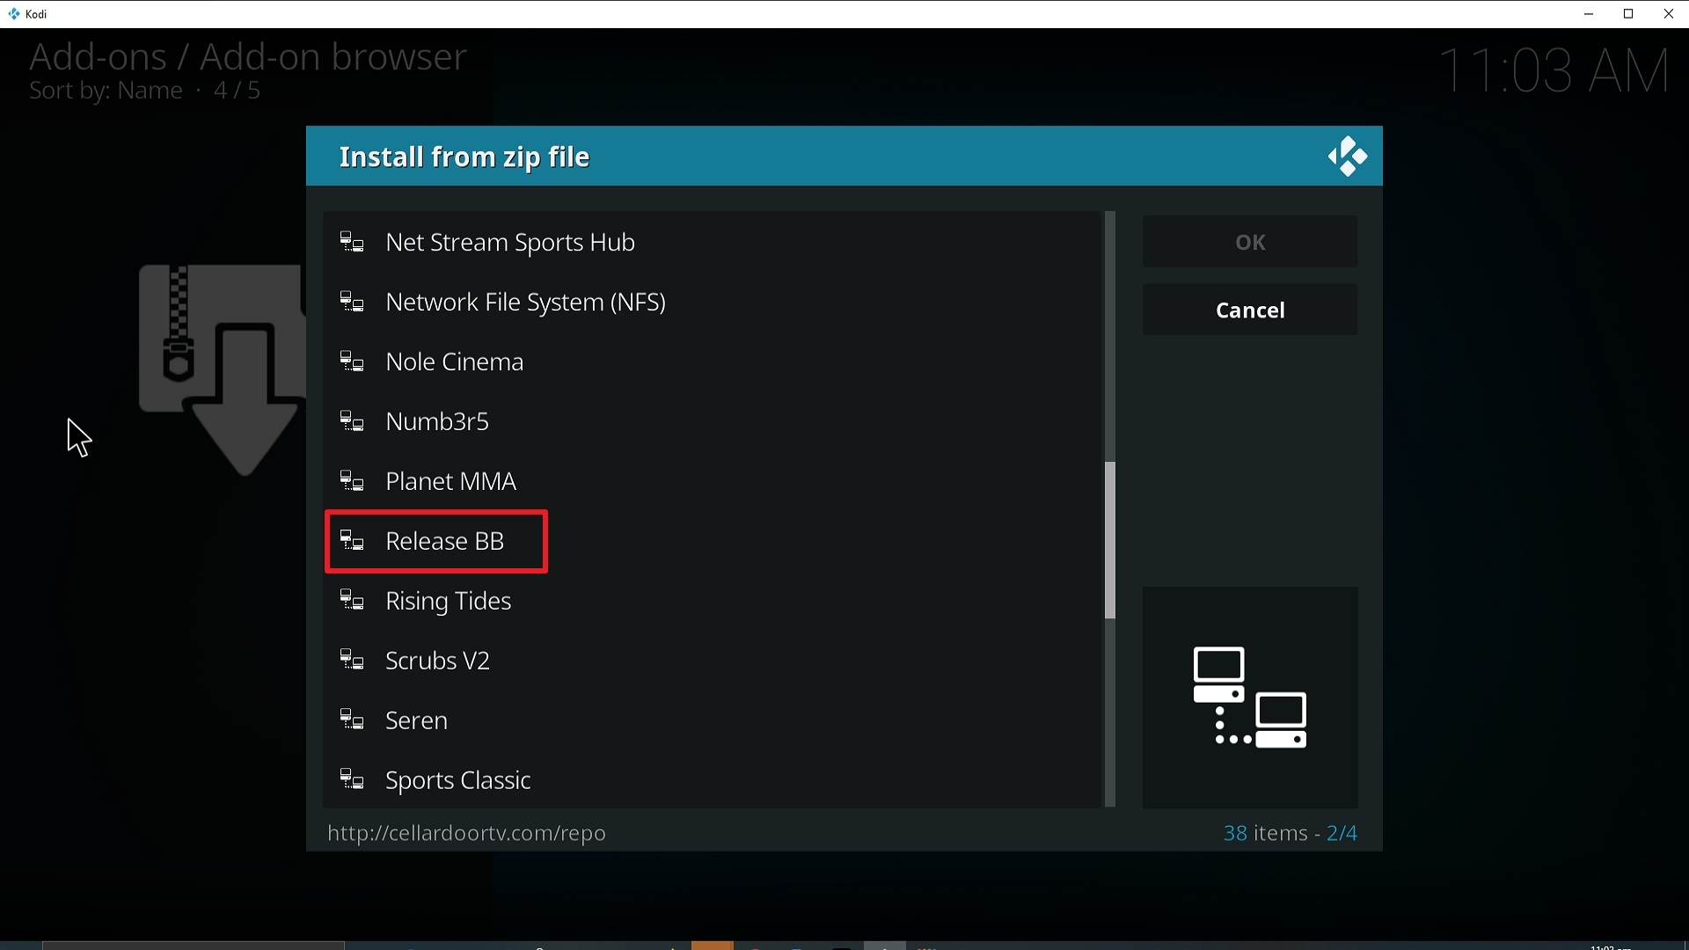Click network icon beside Net Stream Sports Hub
Screen dimensions: 1689x950
(353, 242)
